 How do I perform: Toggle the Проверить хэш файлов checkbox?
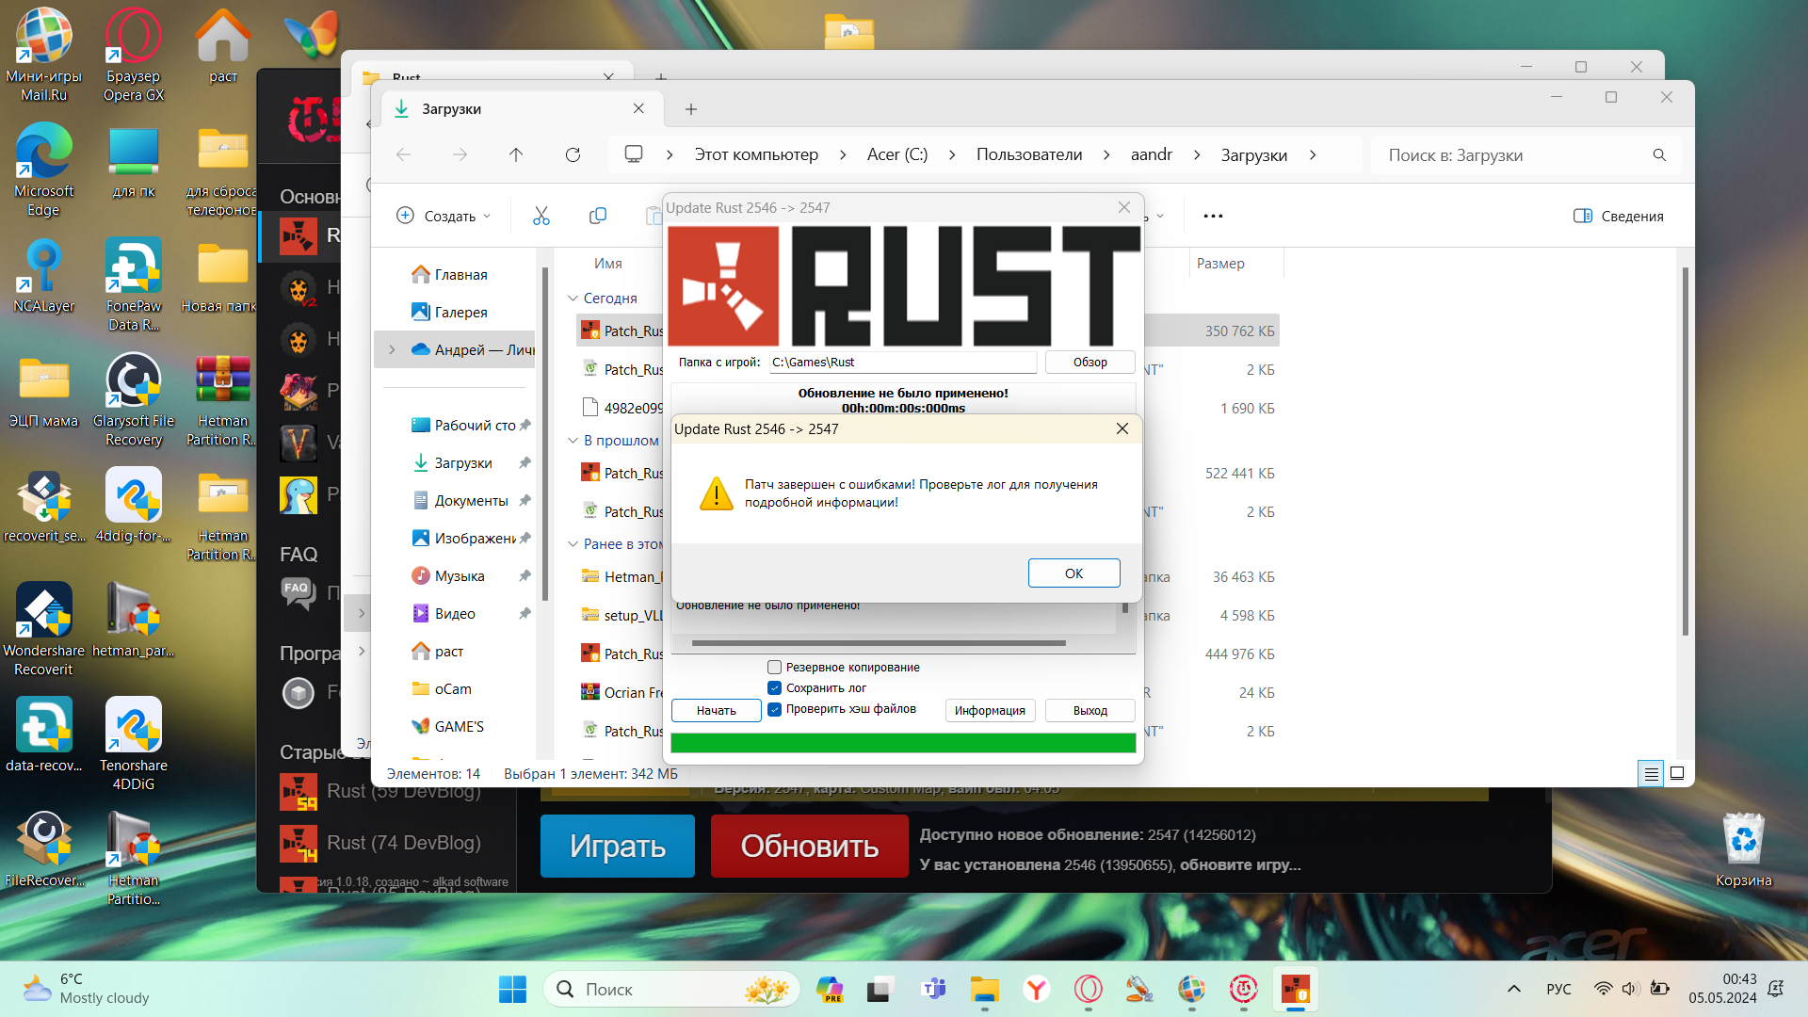pos(774,709)
